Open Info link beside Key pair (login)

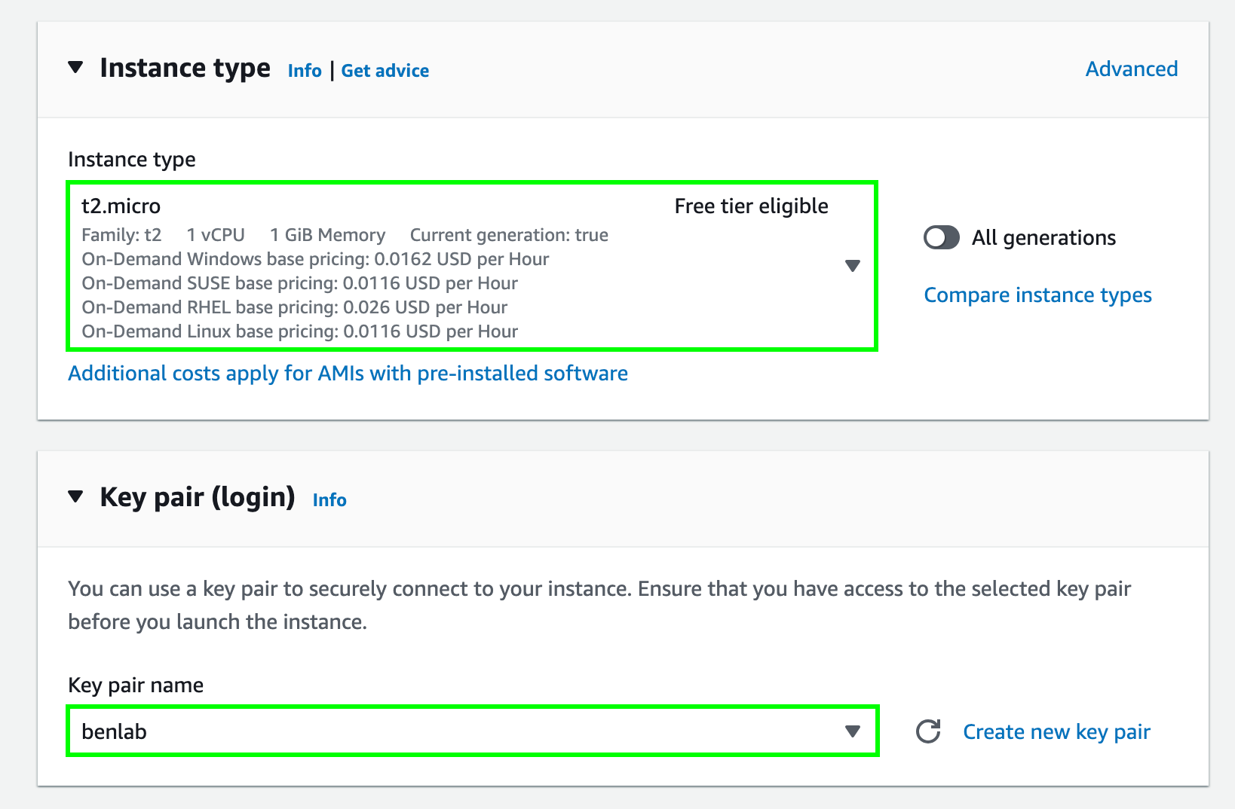click(329, 500)
